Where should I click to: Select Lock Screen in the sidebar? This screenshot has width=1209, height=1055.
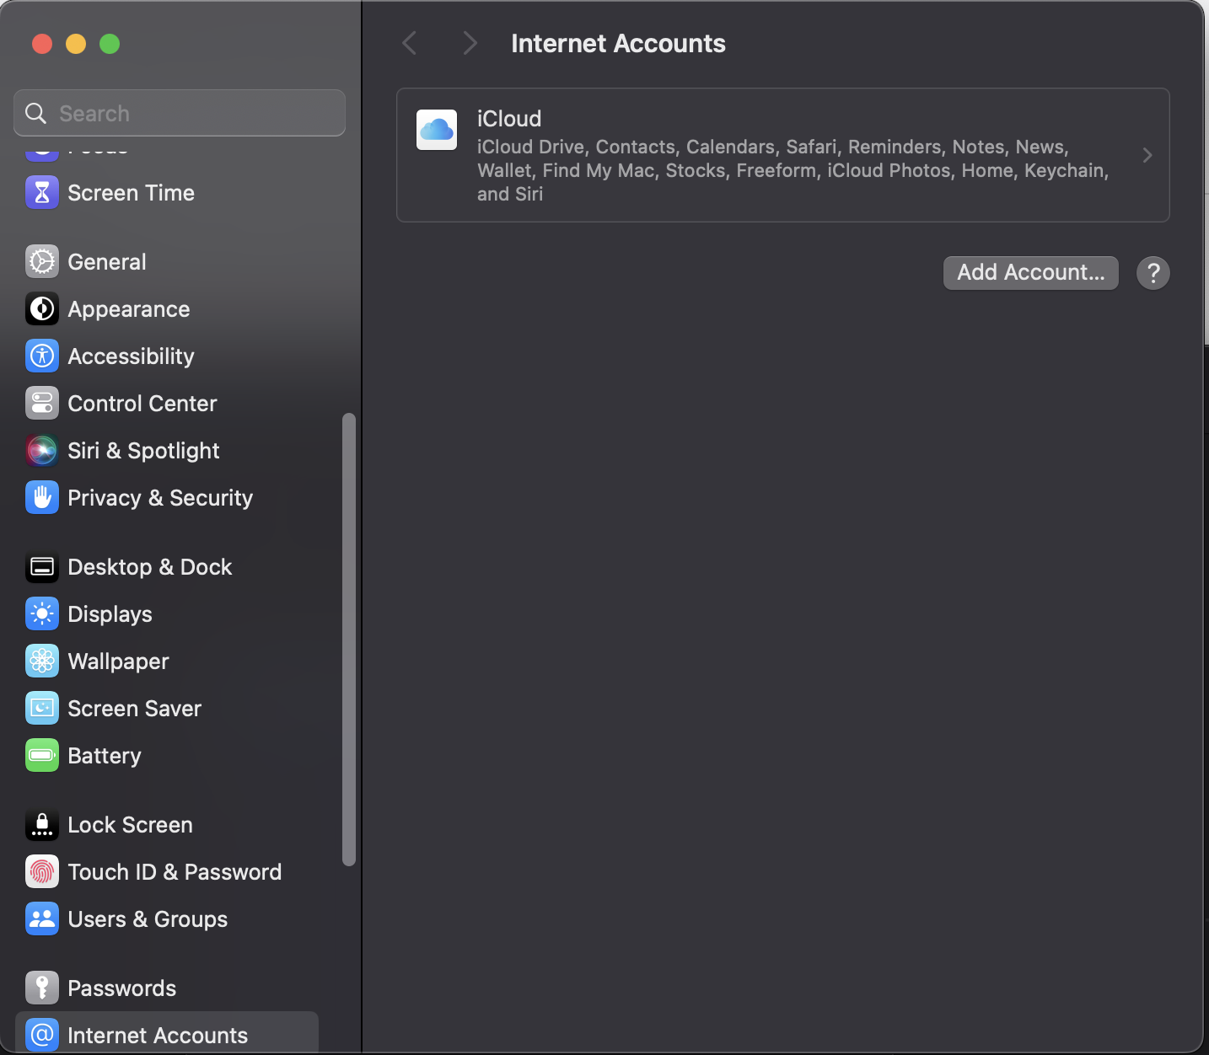point(130,825)
